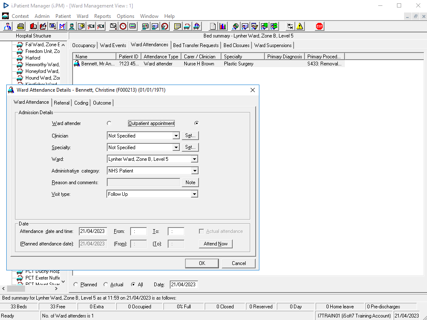Click the blank document toolbar icon
Viewport: 427px width, 320px height.
coord(213,26)
